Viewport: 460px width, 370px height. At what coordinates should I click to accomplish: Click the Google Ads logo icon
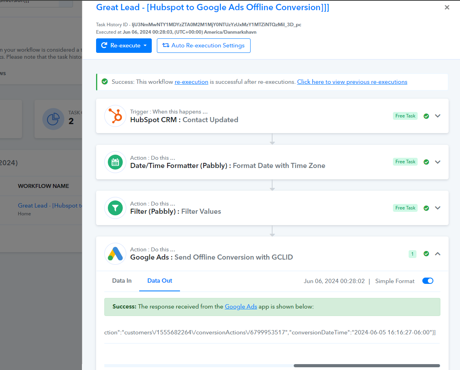115,254
